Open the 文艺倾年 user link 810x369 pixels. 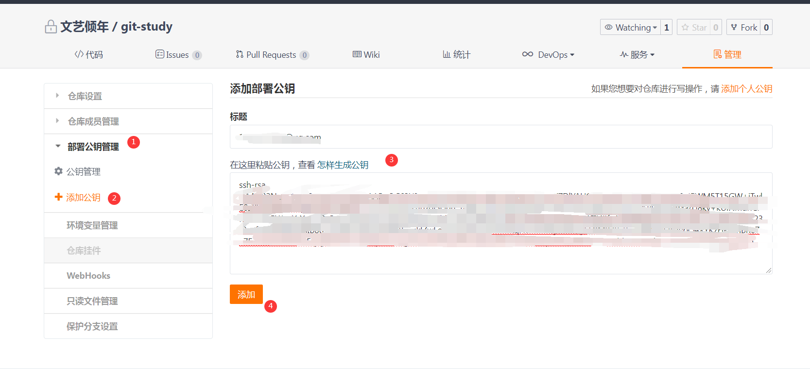tap(85, 26)
